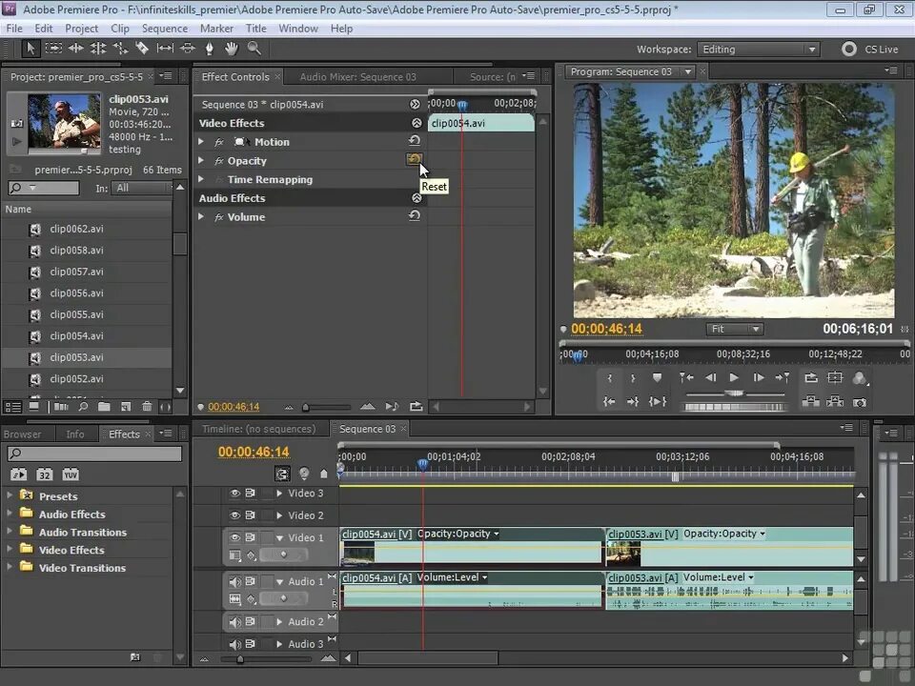Image resolution: width=915 pixels, height=686 pixels.
Task: Toggle eye visibility for Video 3 track
Action: pos(234,494)
